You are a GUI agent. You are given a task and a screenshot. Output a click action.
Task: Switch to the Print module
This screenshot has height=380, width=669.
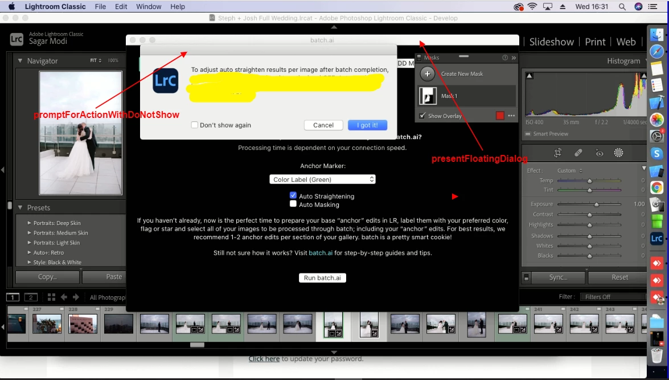595,42
